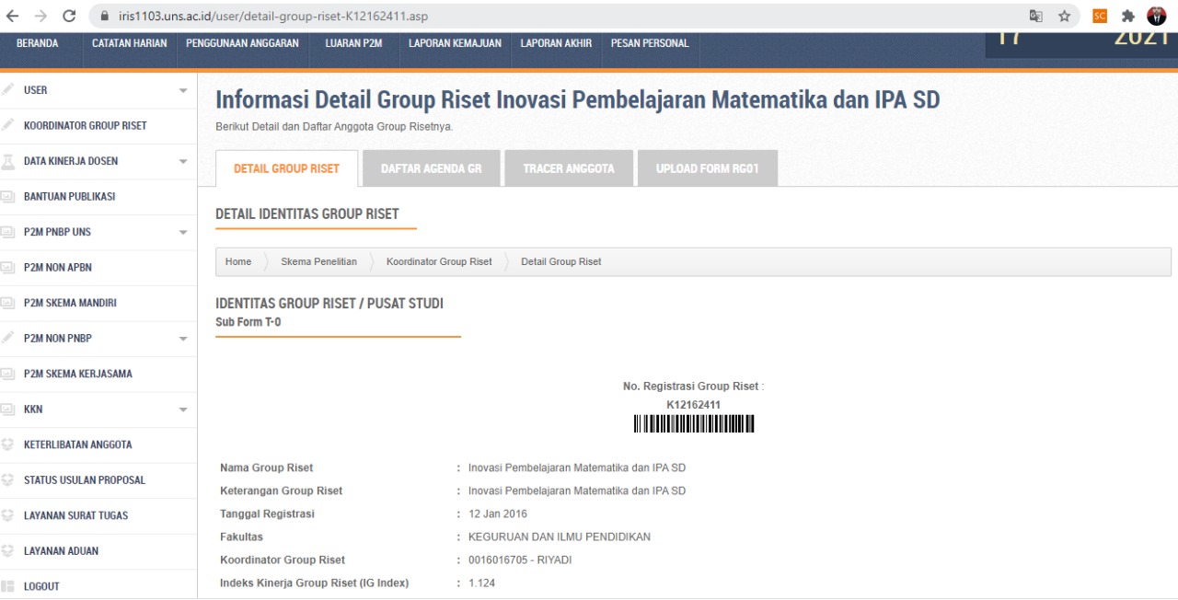Click the URL address bar field
This screenshot has height=600, width=1178.
click(552, 16)
